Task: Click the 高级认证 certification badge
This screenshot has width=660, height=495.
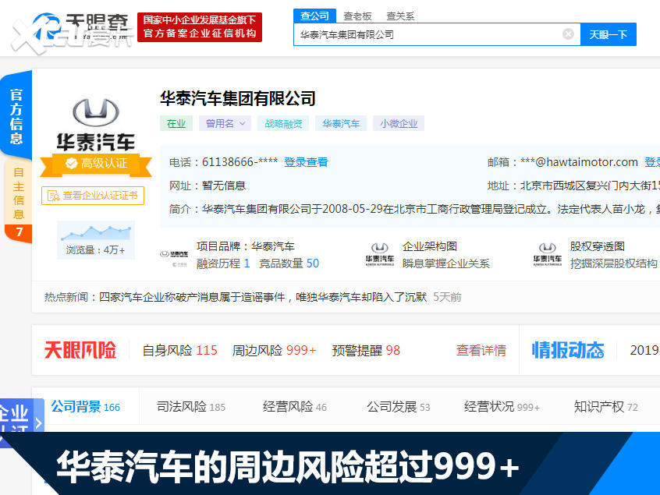Action: pyautogui.click(x=96, y=166)
